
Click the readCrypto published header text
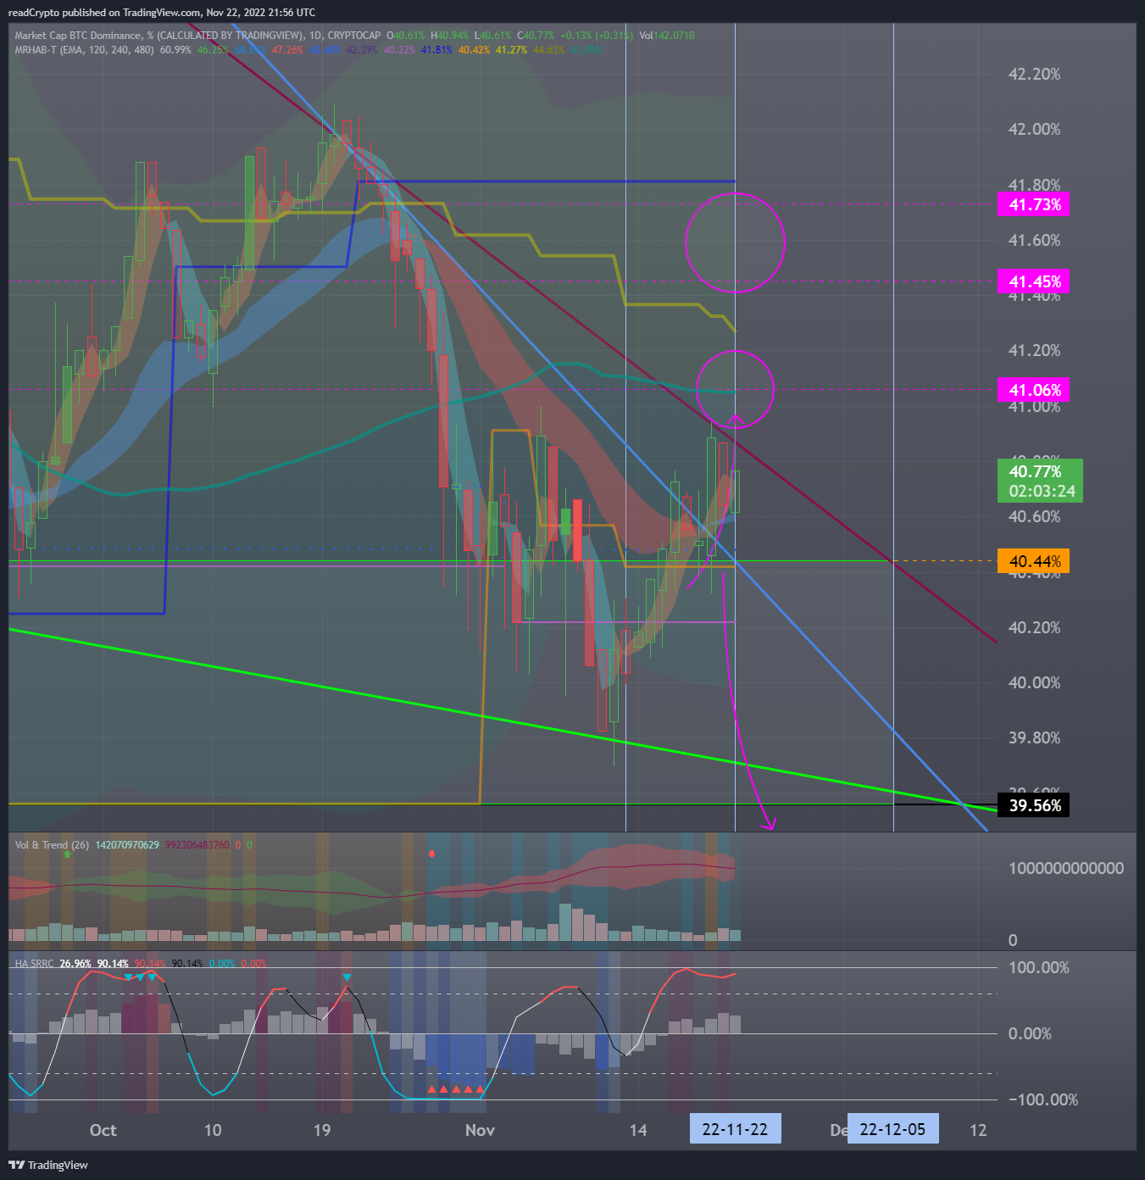click(161, 13)
